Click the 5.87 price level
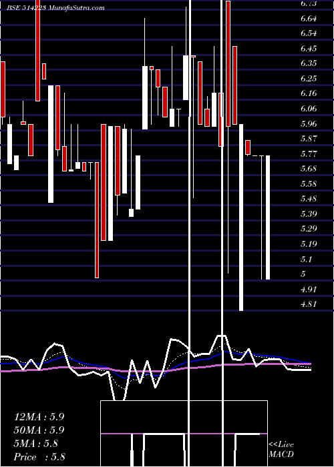 309,139
